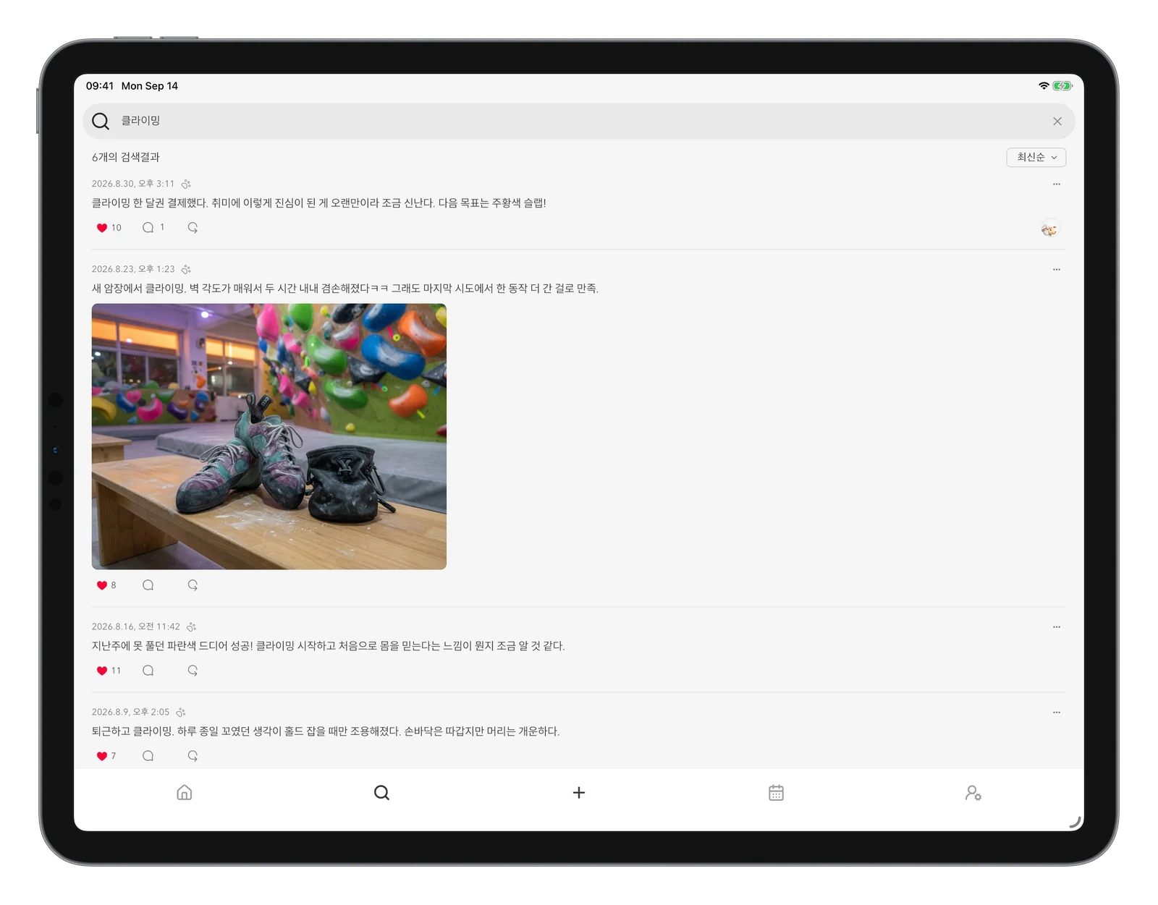The width and height of the screenshot is (1158, 905).
Task: View the commenter avatar on first post
Action: click(x=1049, y=229)
